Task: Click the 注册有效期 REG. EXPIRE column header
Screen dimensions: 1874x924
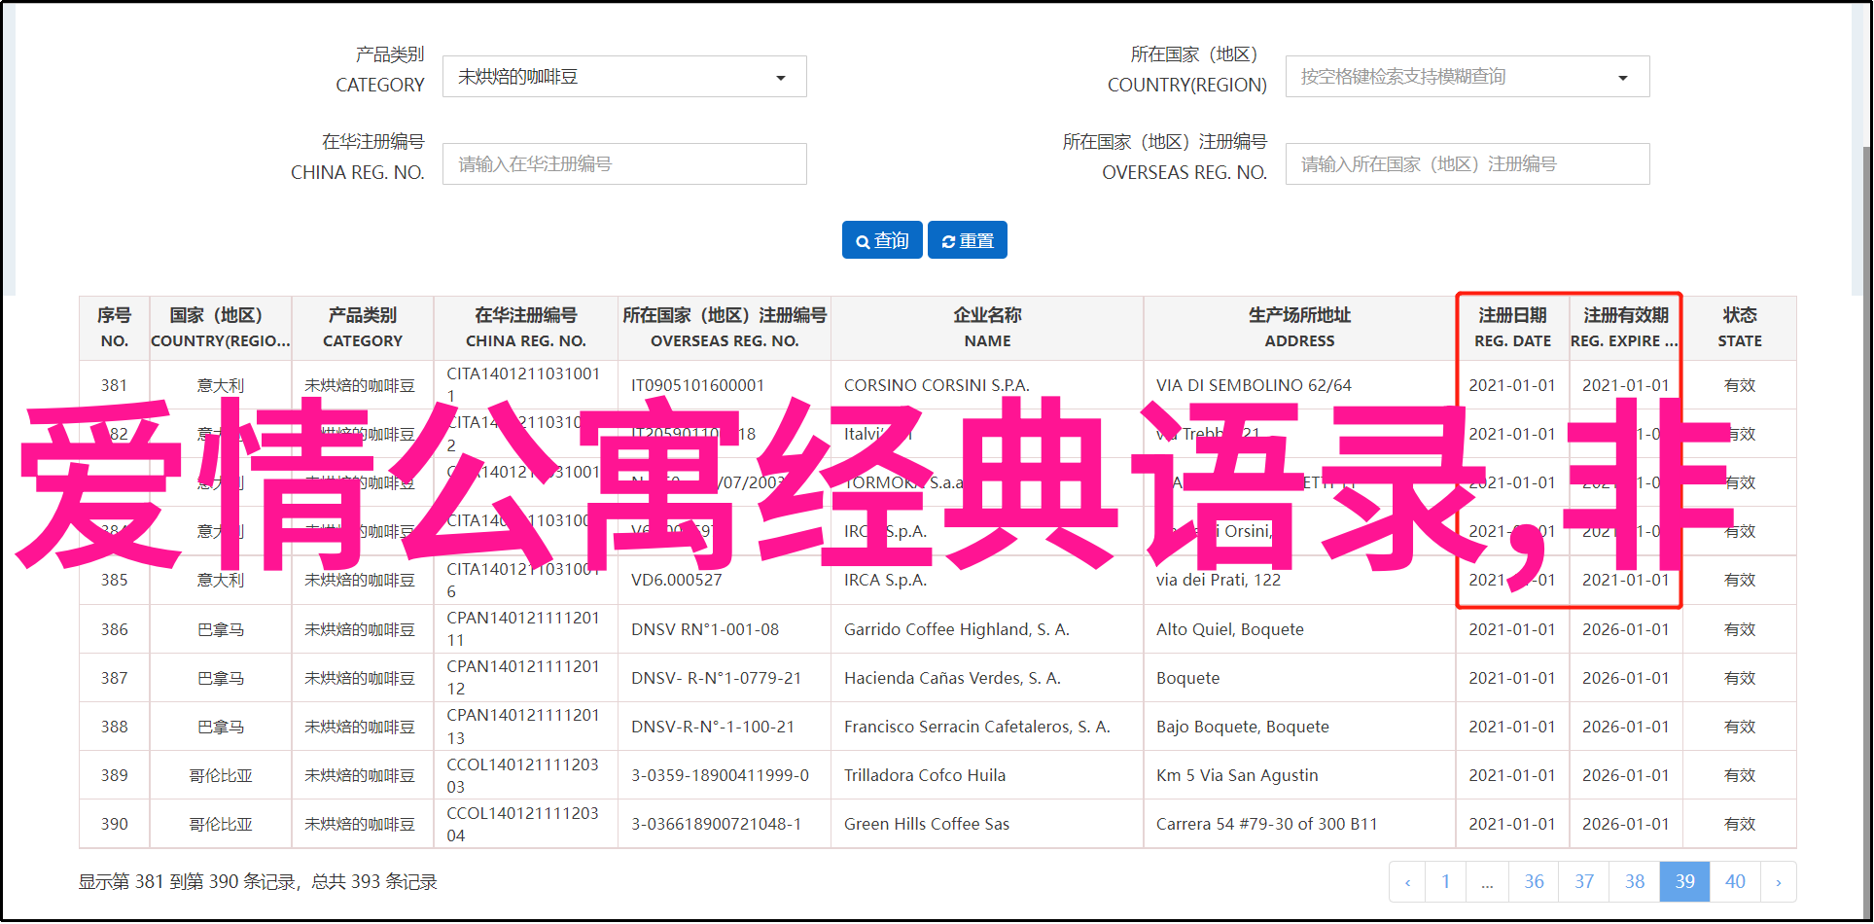Action: [x=1625, y=328]
